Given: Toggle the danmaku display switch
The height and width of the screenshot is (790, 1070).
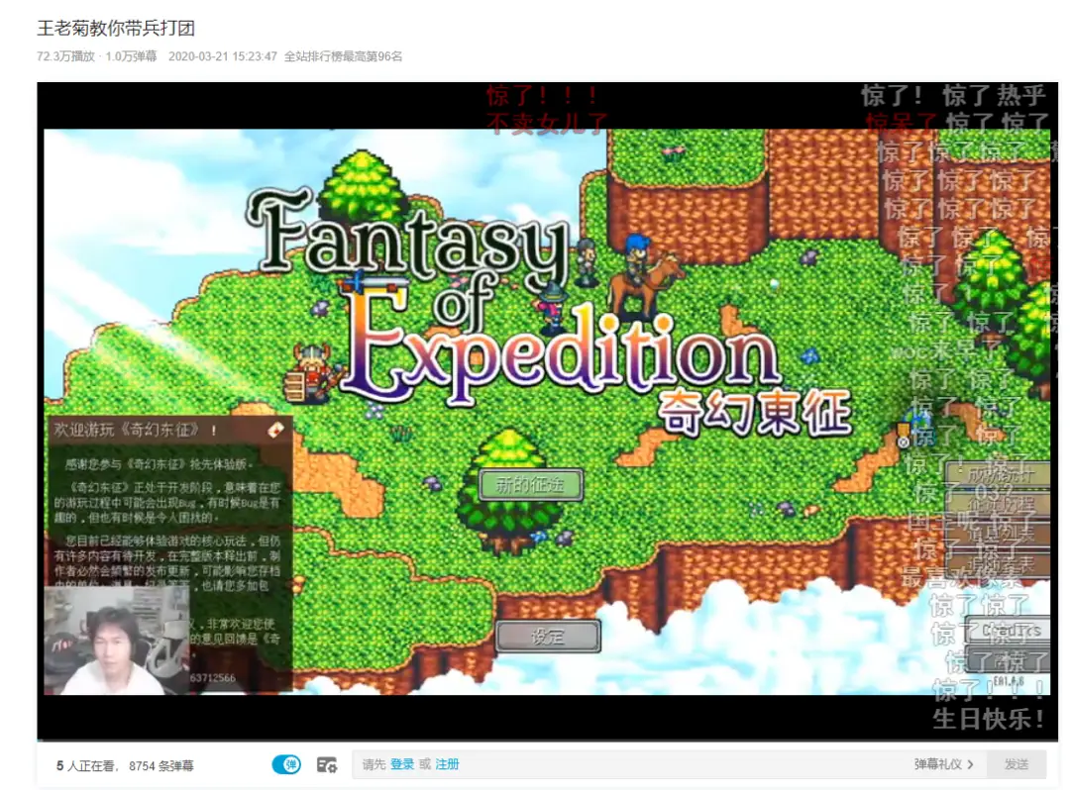Looking at the screenshot, I should pyautogui.click(x=286, y=764).
